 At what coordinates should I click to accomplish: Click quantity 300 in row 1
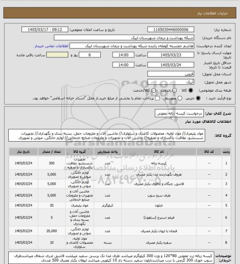51,163
